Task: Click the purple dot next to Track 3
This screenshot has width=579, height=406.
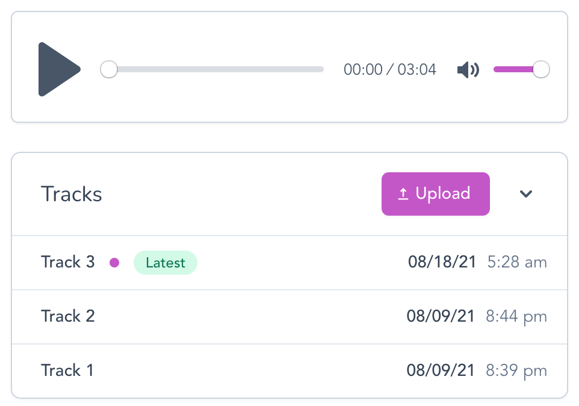Action: click(114, 262)
